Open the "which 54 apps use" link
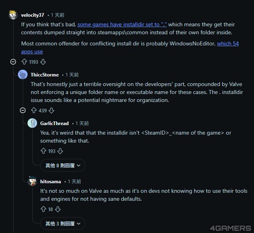This screenshot has height=233, width=254. coord(130,47)
